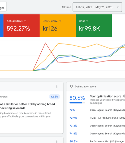
Task: Click help icon beside Your optimization score
Action: (124, 96)
